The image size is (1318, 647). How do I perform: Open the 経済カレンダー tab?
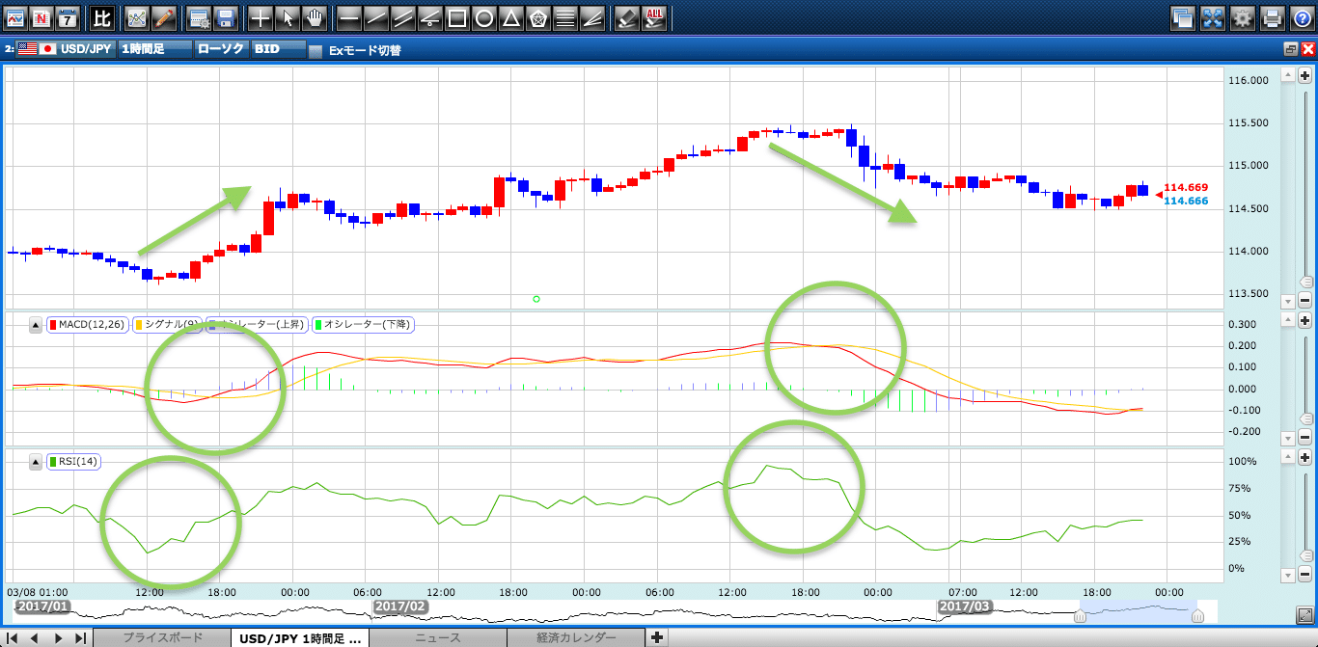click(x=576, y=637)
